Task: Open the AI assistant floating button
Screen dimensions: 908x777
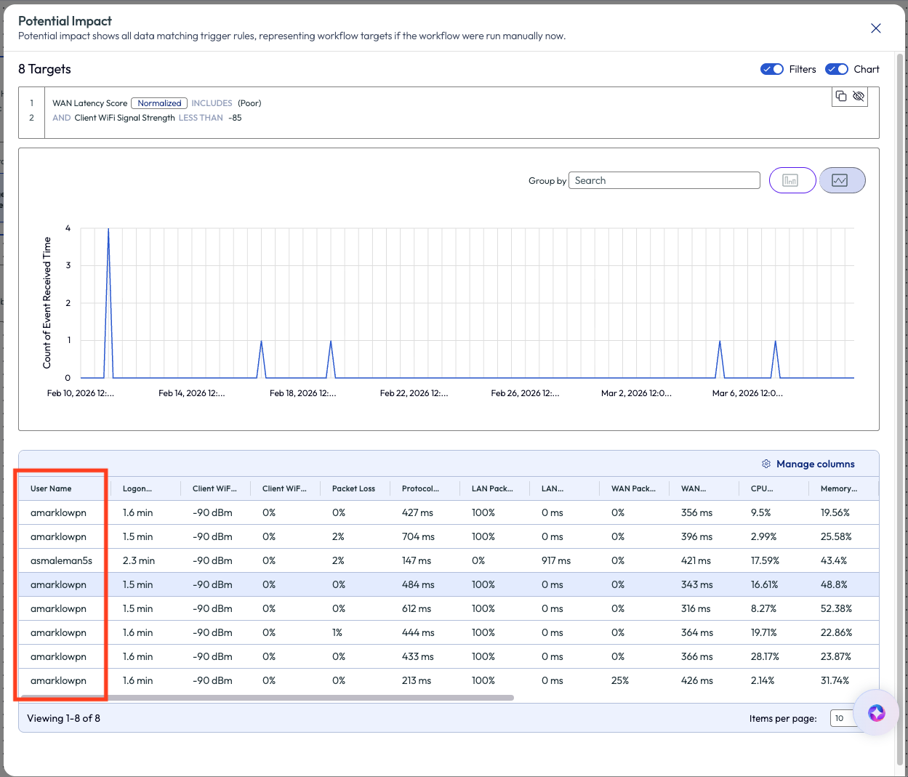Action: click(x=876, y=712)
